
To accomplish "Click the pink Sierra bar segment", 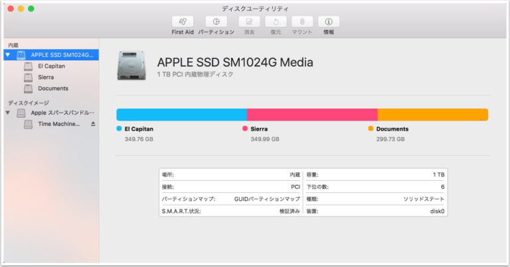I will [312, 115].
